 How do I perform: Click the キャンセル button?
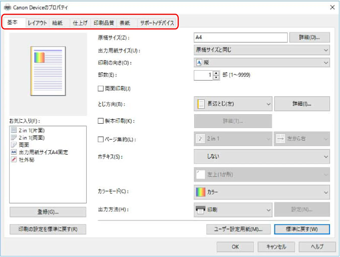point(276,247)
